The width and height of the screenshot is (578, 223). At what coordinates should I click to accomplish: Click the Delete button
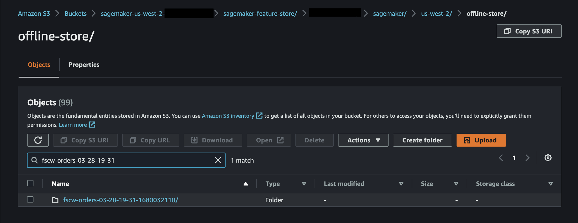[x=315, y=140]
